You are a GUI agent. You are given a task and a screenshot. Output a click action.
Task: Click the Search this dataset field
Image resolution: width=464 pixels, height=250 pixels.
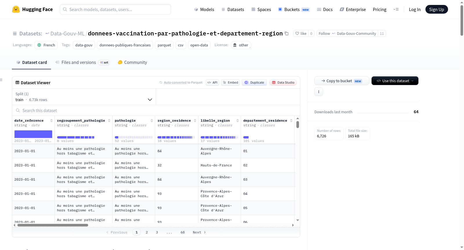pyautogui.click(x=156, y=111)
